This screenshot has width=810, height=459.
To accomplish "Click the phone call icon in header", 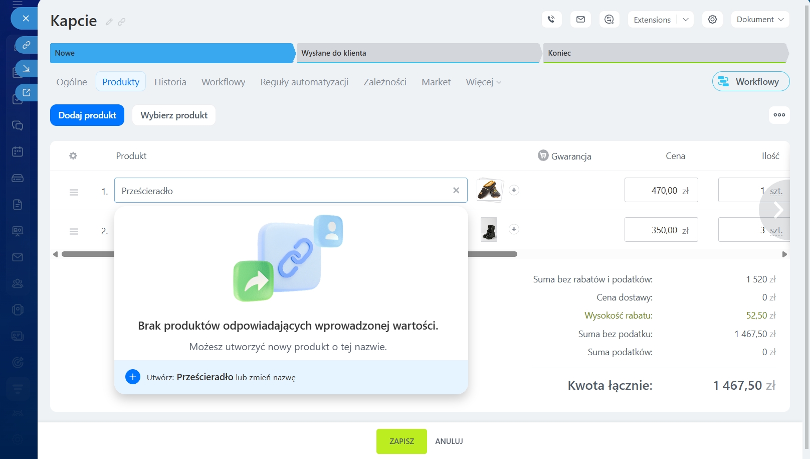I will coord(551,20).
